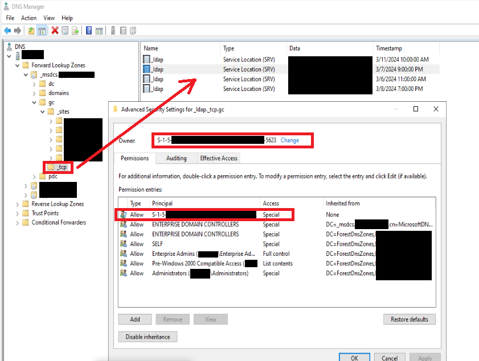Image resolution: width=479 pixels, height=361 pixels.
Task: Collapse the _msdcs zone node
Action: click(x=26, y=74)
